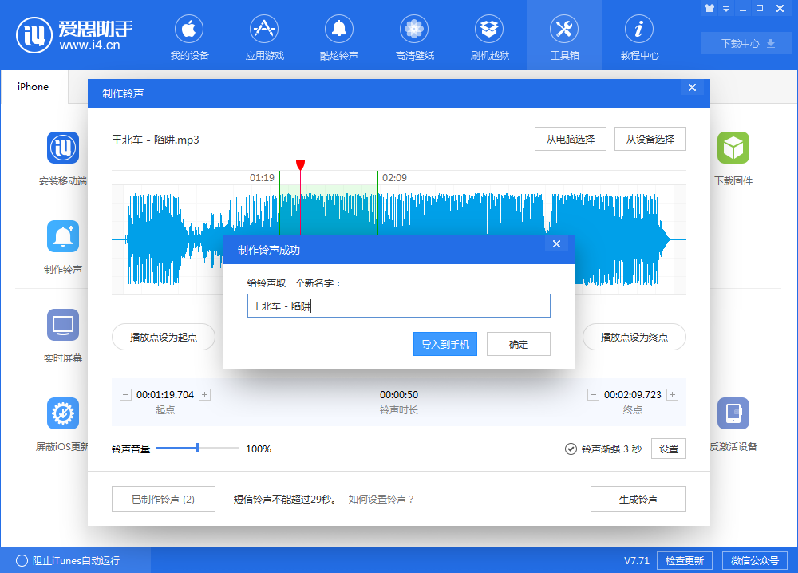
Task: Click the 00:00:50 ringtone duration
Action: pyautogui.click(x=398, y=395)
